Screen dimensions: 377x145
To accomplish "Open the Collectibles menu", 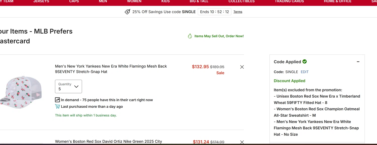I will tap(242, 1).
